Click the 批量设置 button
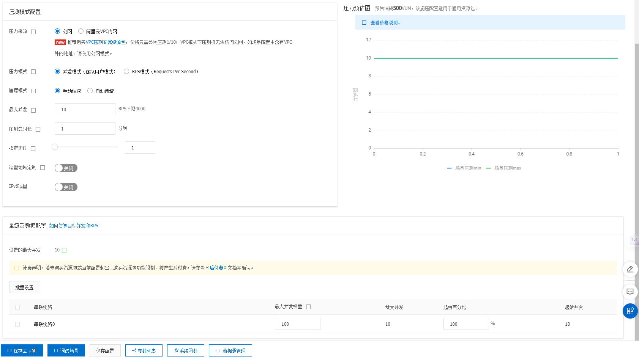The height and width of the screenshot is (358, 639). 24,287
